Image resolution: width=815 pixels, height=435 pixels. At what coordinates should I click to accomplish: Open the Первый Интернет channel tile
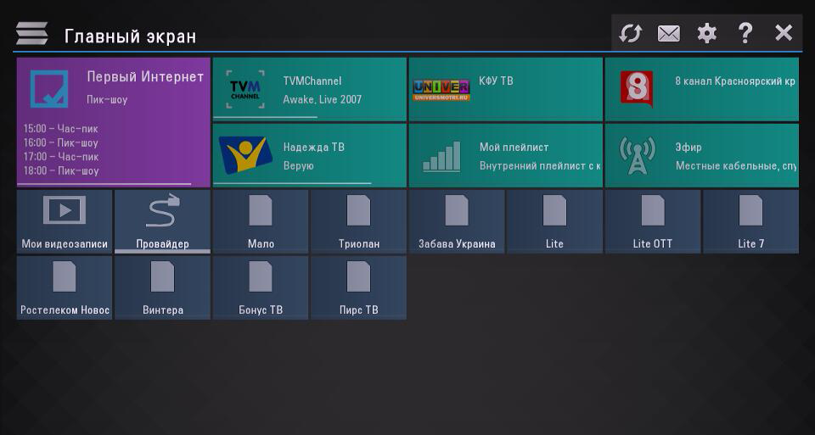tap(113, 121)
